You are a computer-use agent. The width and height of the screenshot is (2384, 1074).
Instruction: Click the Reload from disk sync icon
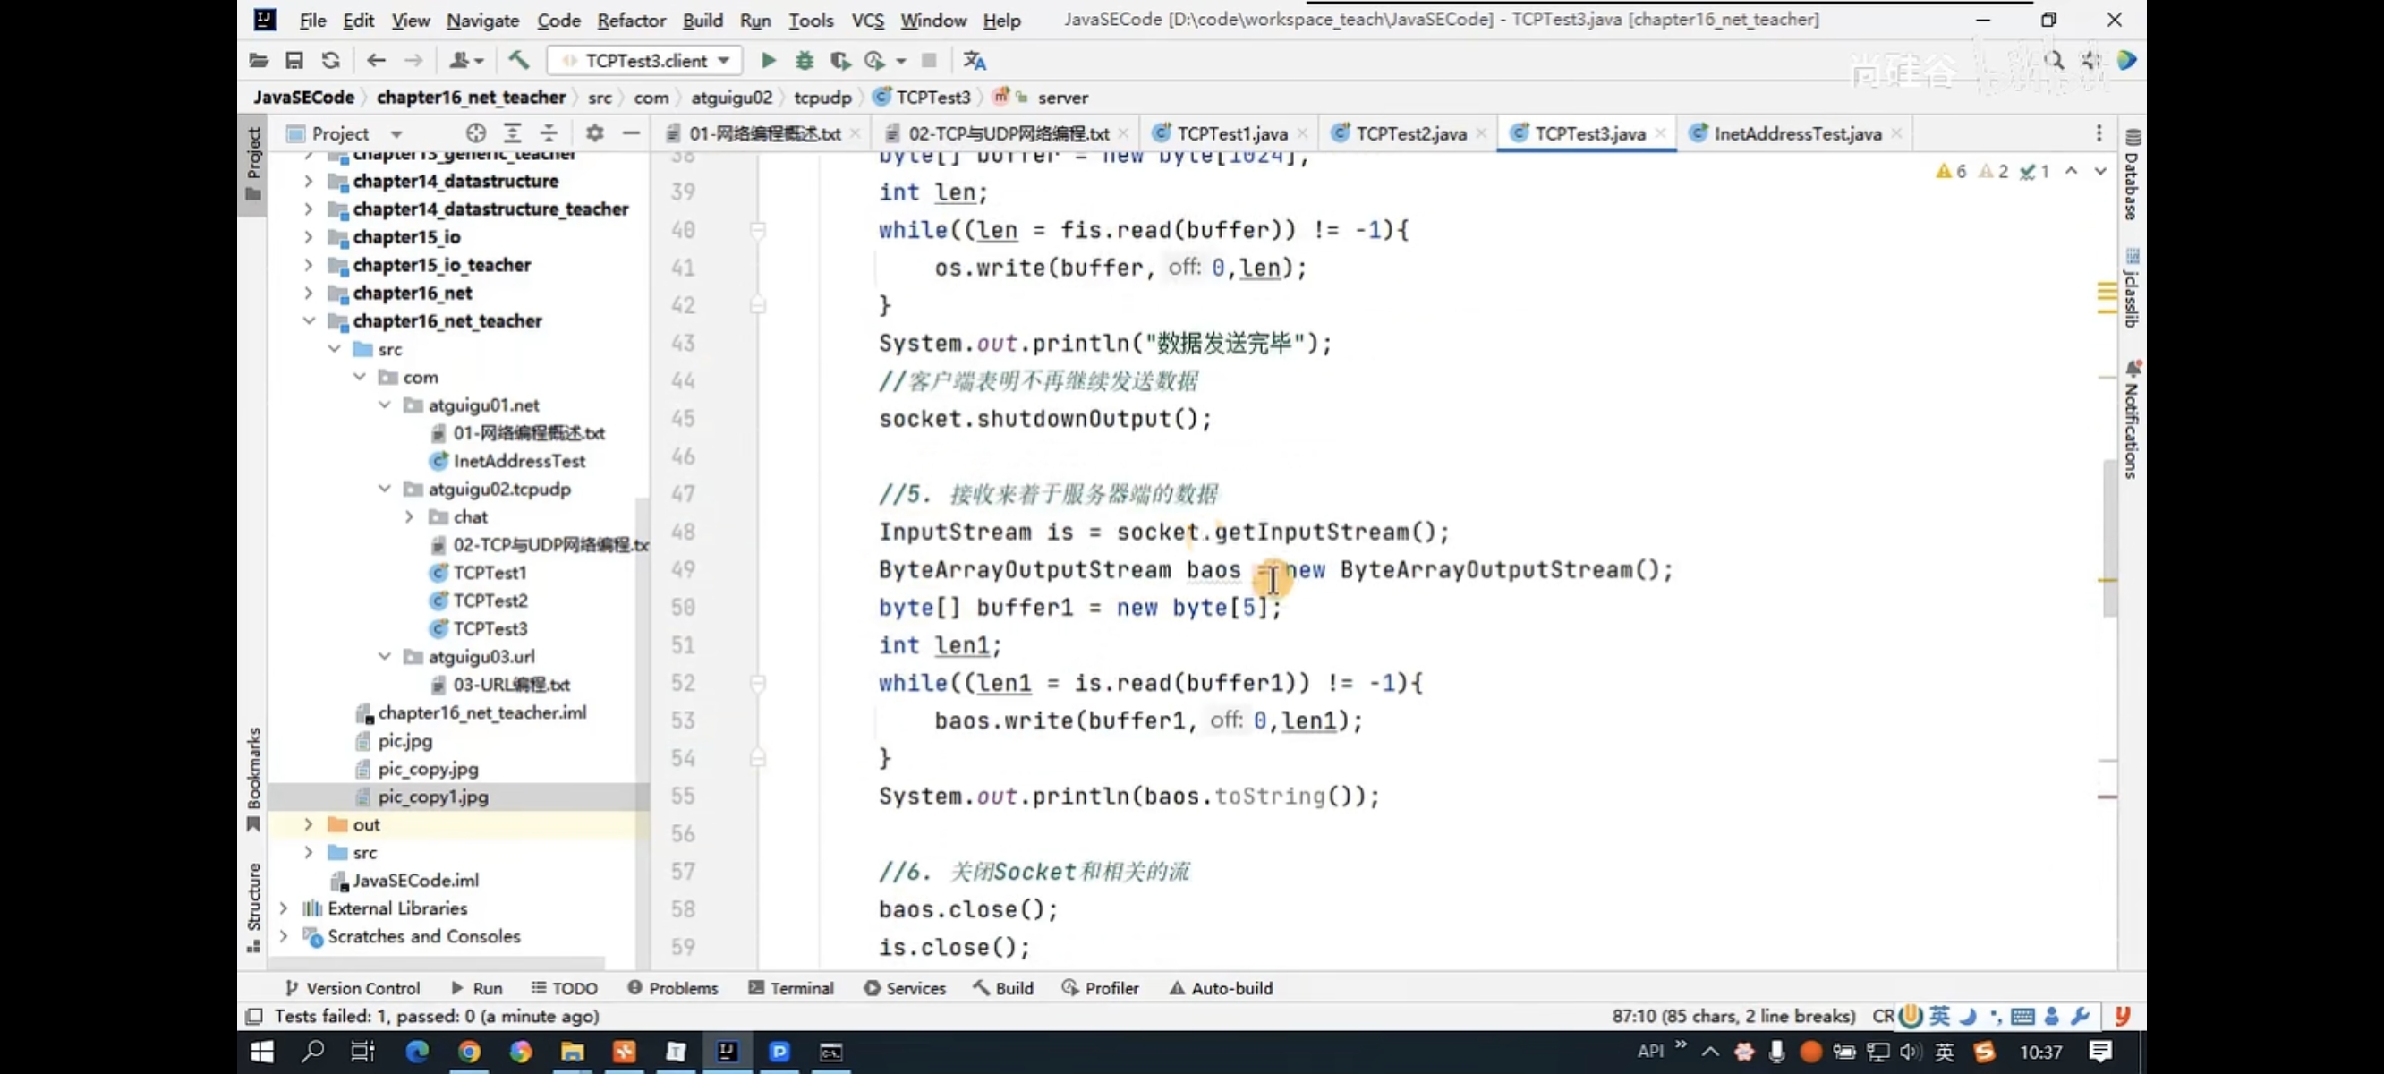(x=330, y=60)
